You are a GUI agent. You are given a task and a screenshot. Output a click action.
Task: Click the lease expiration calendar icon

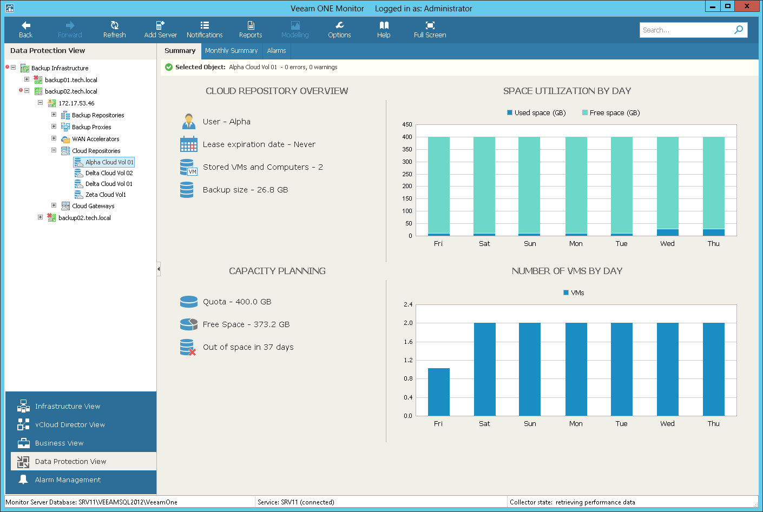tap(188, 144)
